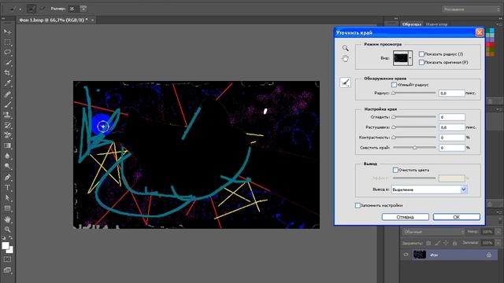Swap foreground and background colors
Viewport: 504px width, 283px height.
tap(10, 237)
